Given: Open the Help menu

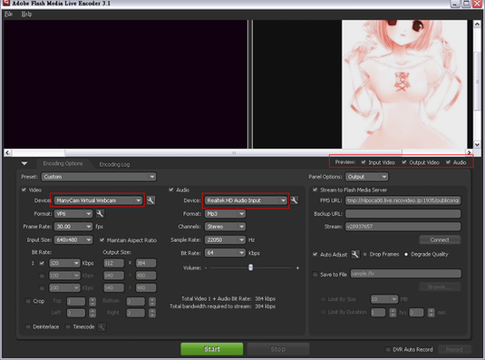Looking at the screenshot, I should tap(26, 14).
